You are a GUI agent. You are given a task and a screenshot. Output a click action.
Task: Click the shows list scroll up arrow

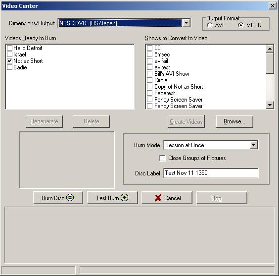(x=270, y=49)
